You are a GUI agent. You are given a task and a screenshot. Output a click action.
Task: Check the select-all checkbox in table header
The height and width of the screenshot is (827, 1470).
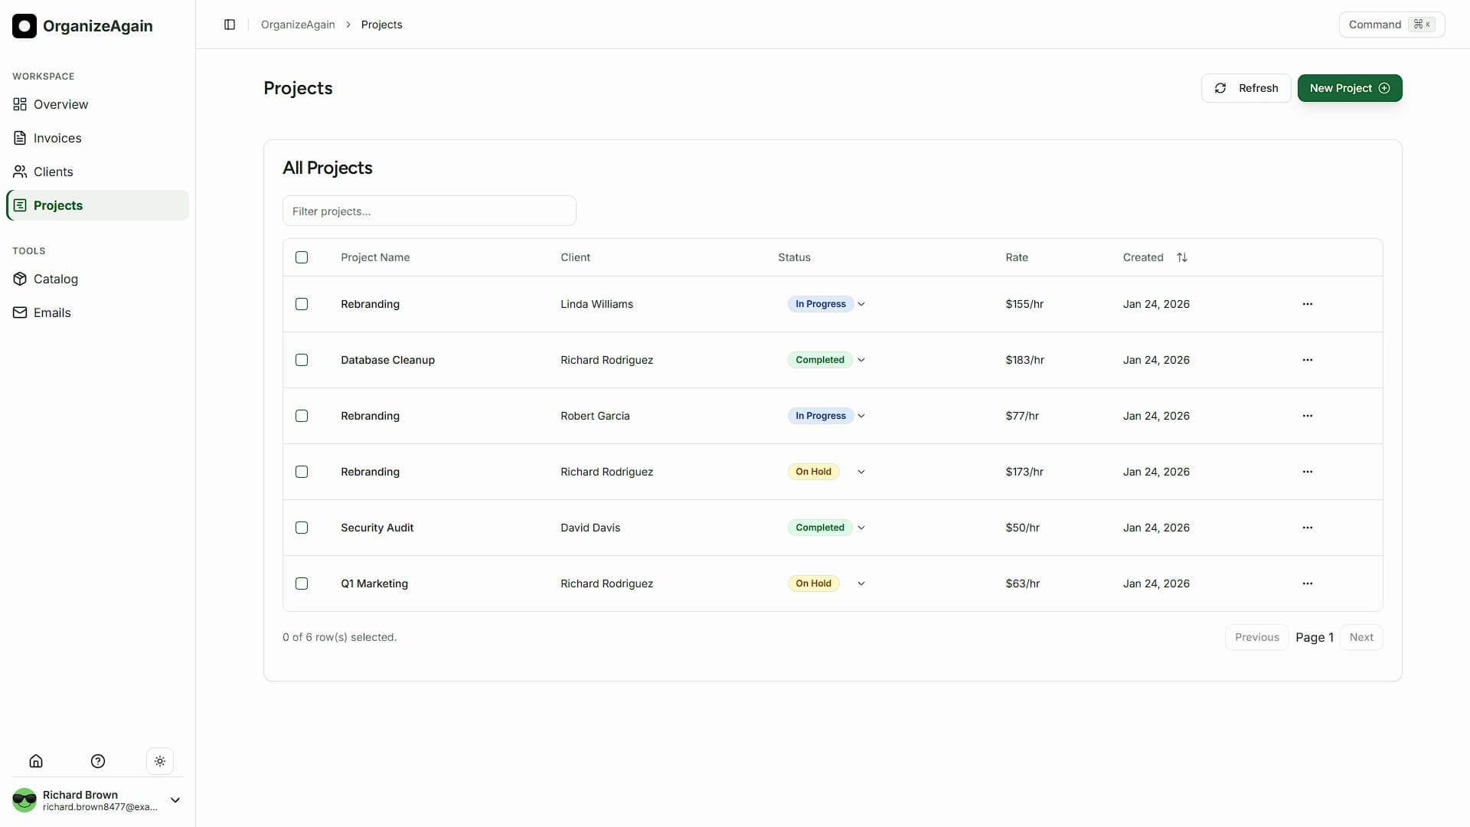coord(301,257)
